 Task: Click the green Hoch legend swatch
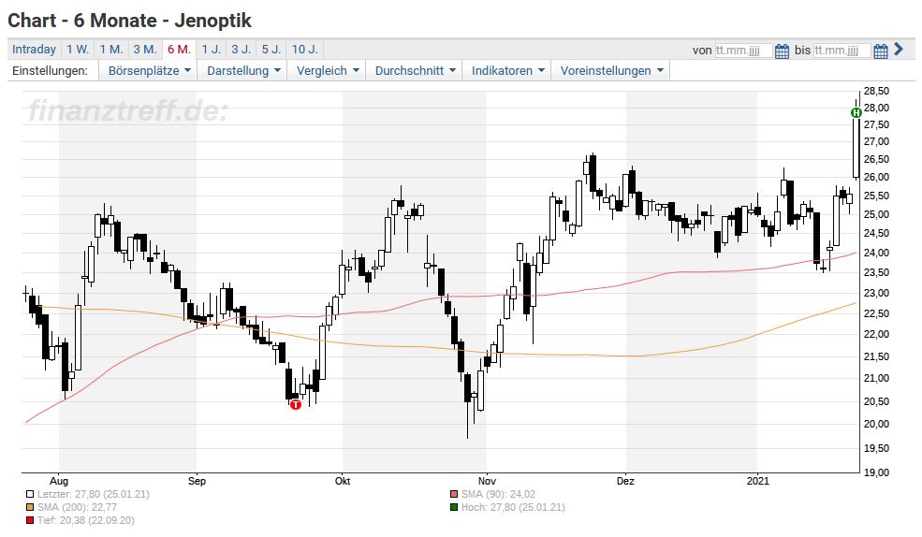[x=454, y=508]
